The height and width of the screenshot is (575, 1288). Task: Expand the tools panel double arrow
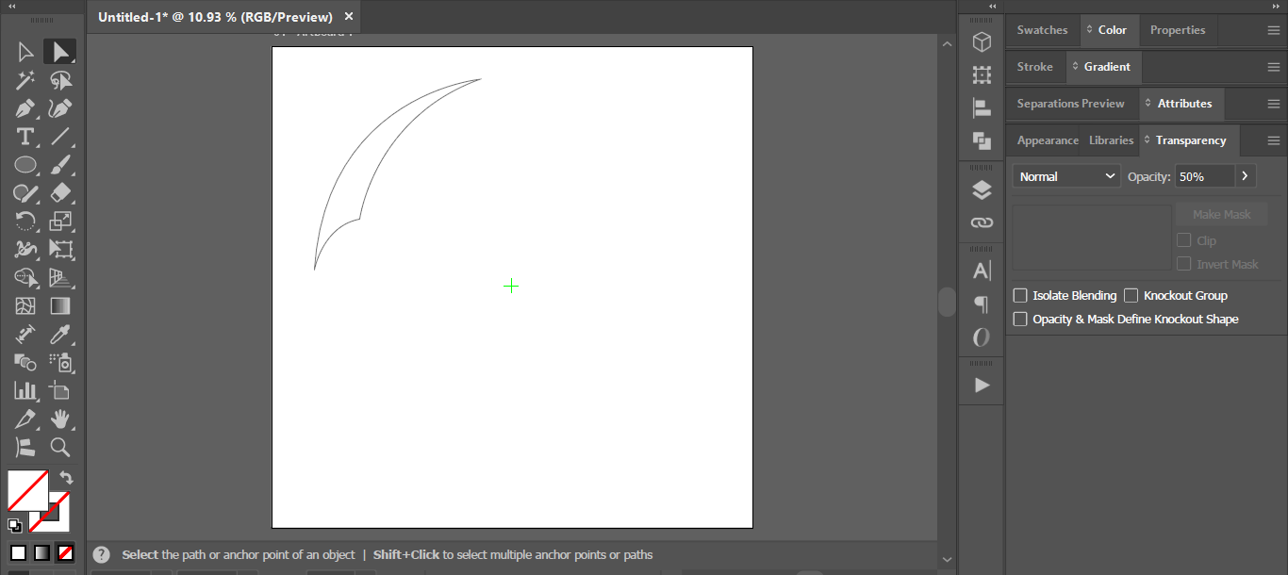pos(12,6)
